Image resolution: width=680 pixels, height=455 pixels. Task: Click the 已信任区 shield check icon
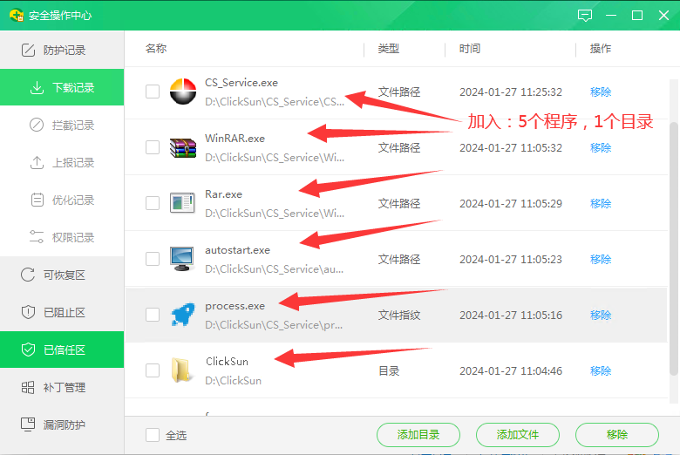28,350
